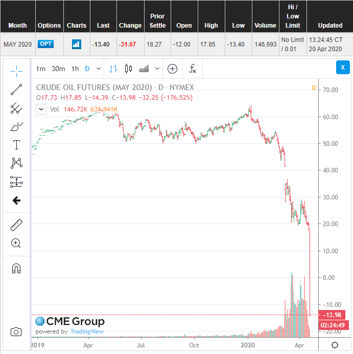Switch to candlestick chart style
This screenshot has height=354, width=353.
click(128, 69)
